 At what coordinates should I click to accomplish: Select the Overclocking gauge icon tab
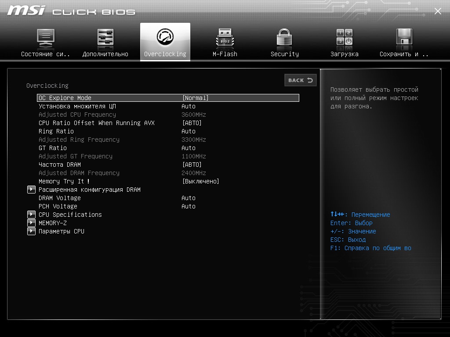165,42
